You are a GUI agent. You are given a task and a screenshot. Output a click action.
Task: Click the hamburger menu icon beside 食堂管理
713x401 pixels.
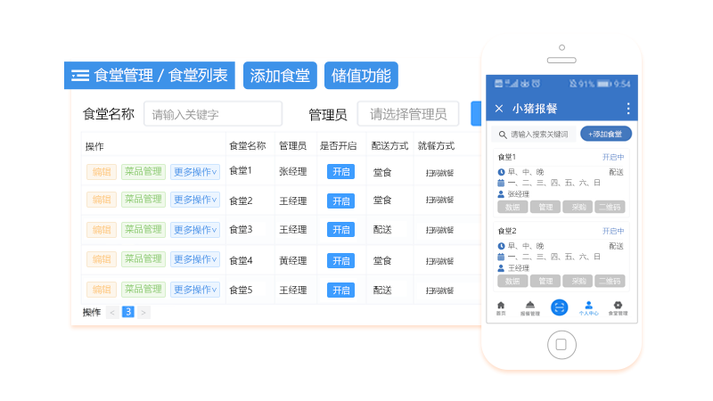[x=80, y=76]
